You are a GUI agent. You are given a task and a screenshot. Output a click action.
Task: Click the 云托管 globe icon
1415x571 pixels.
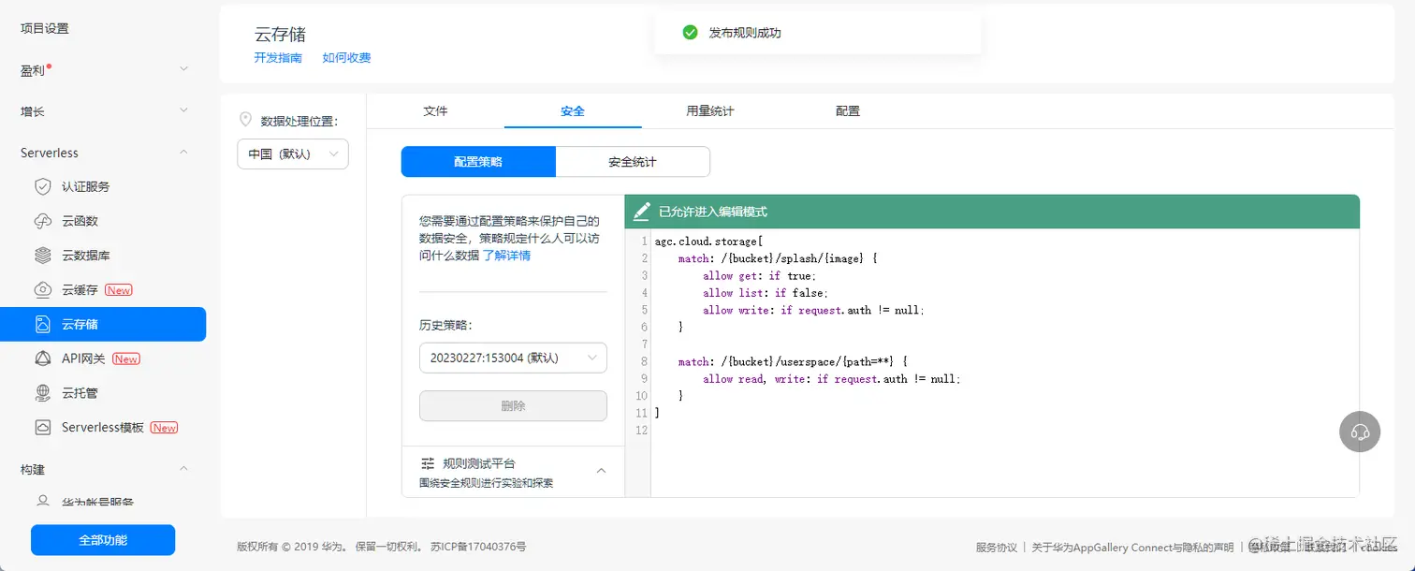tap(42, 393)
